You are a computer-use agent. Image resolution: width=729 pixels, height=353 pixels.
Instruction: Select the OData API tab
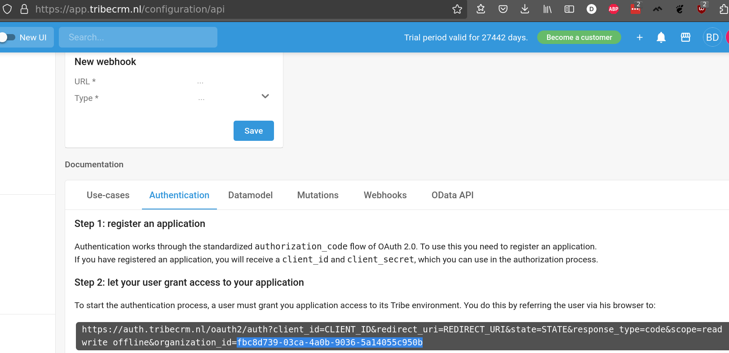point(452,195)
